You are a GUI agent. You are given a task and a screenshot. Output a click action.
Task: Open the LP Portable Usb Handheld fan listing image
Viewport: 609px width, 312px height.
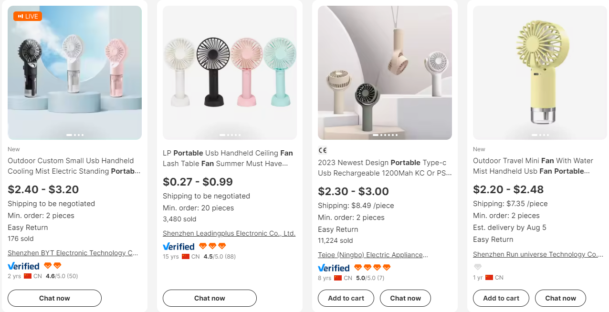coord(230,72)
